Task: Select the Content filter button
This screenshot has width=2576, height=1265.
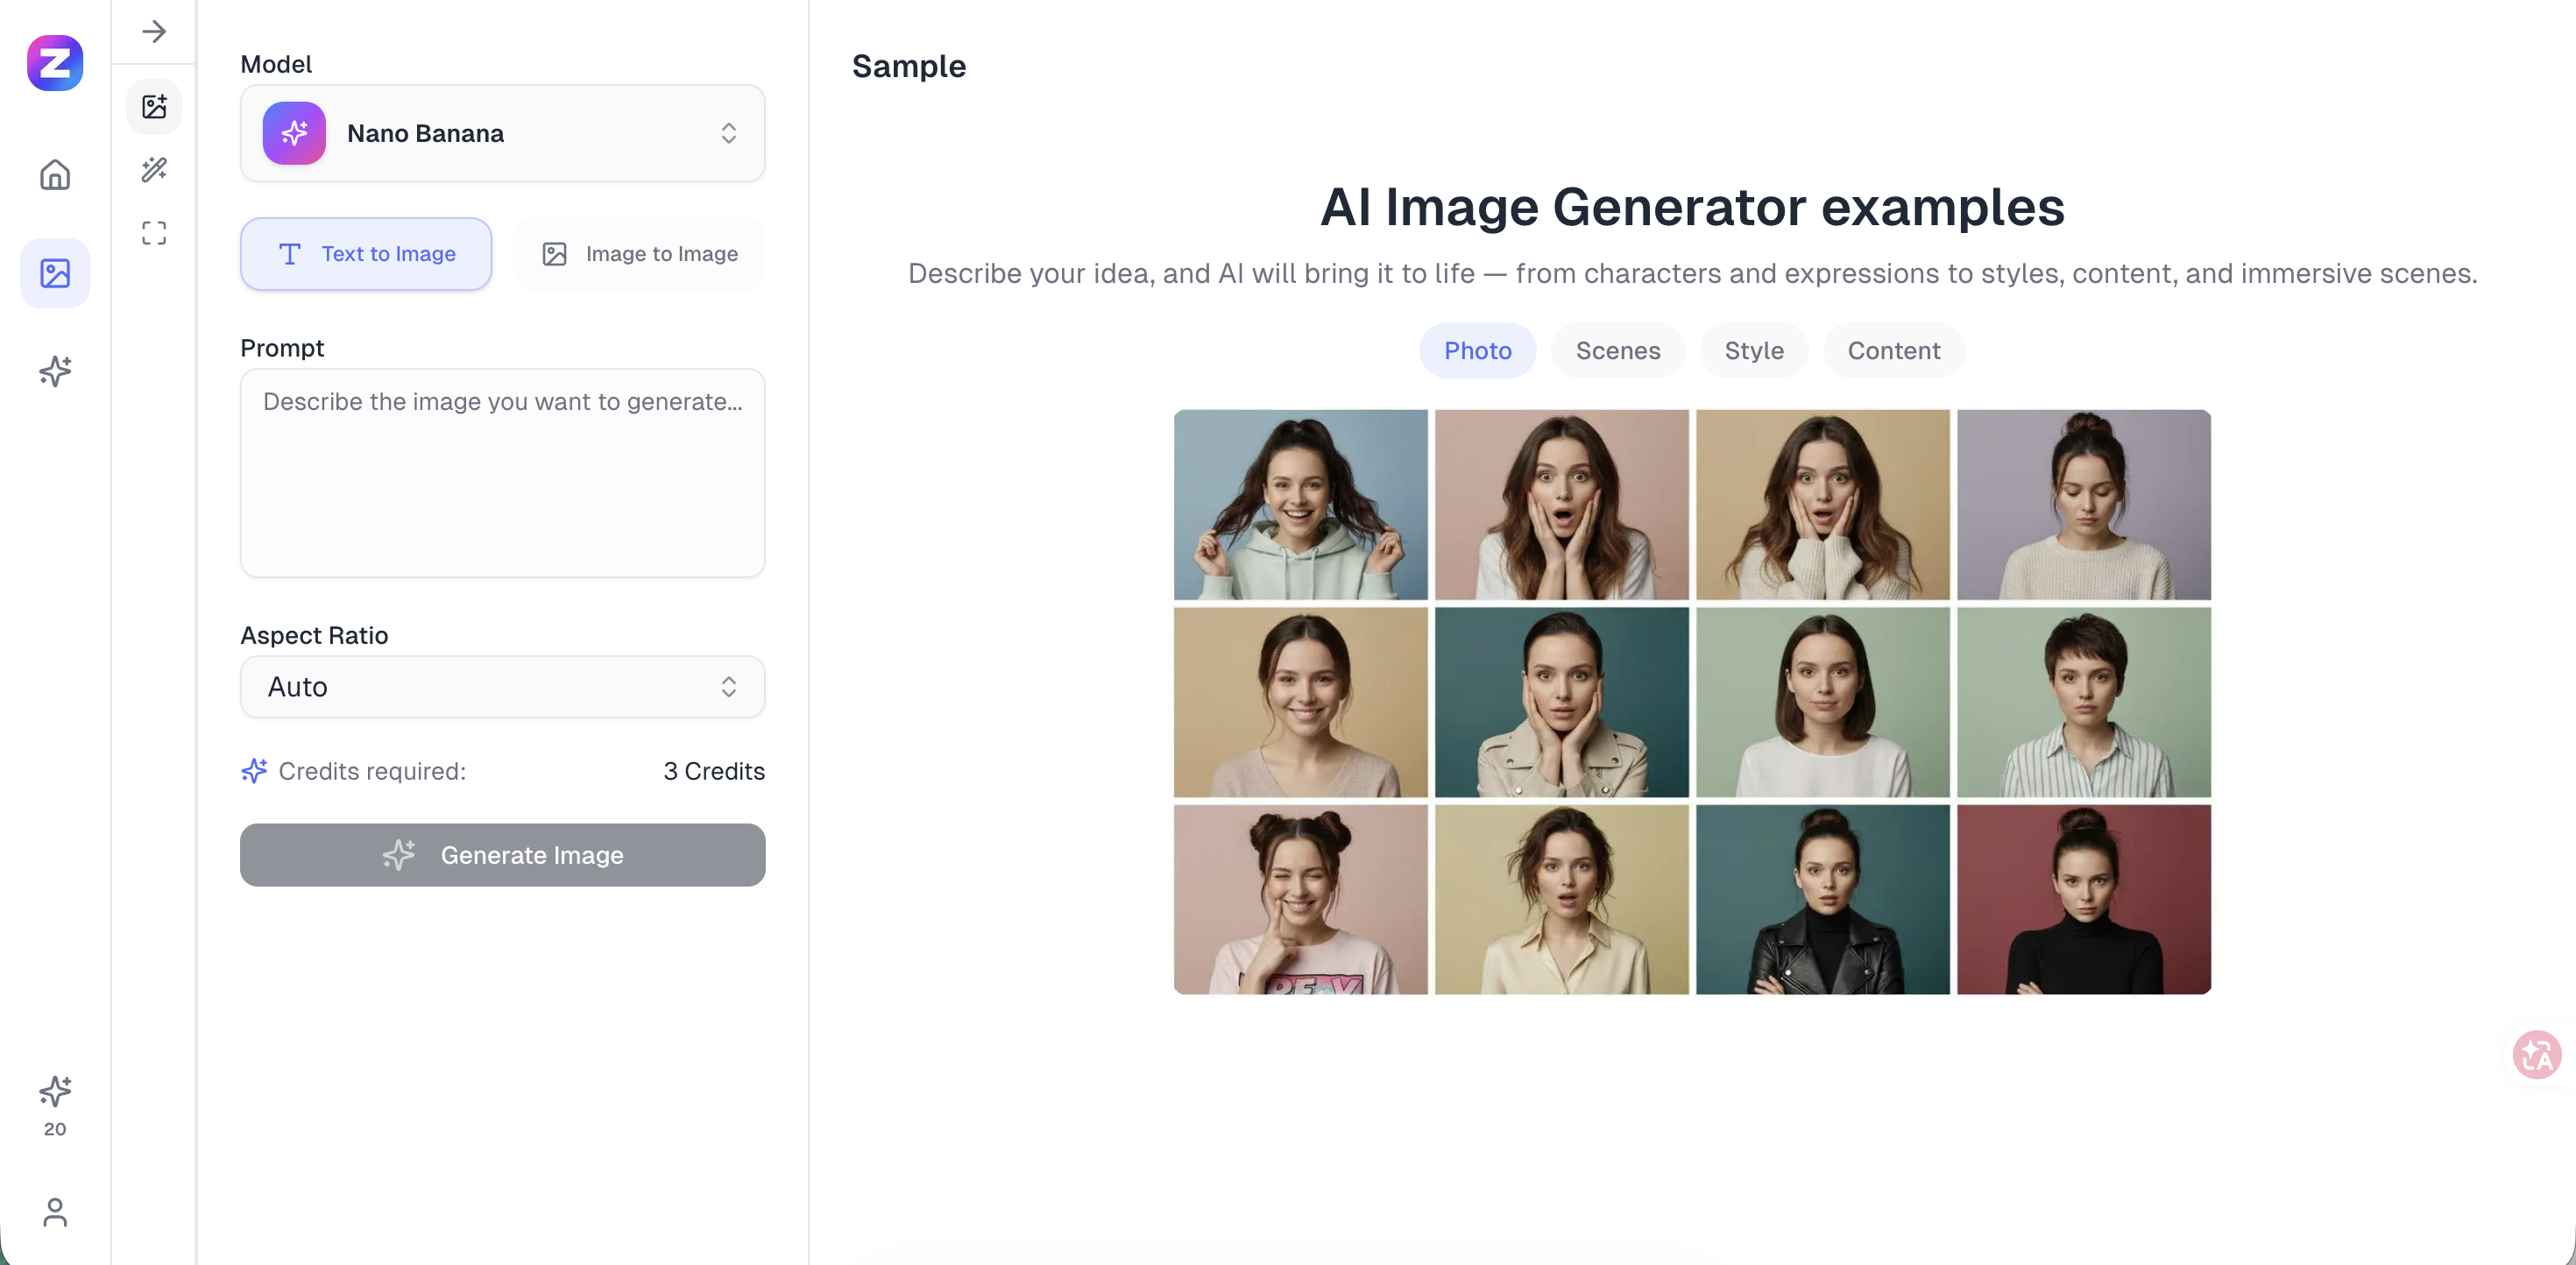Action: [1894, 350]
